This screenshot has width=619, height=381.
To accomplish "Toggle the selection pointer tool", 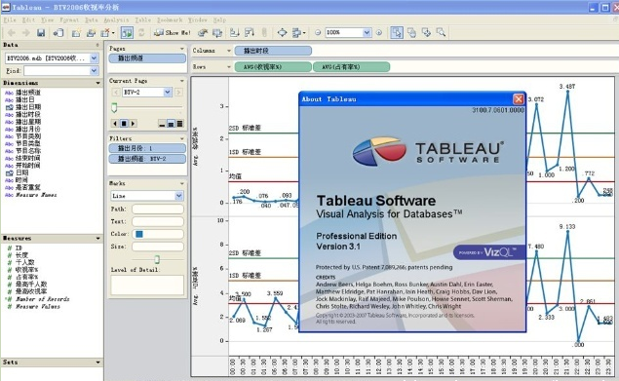I will [397, 33].
